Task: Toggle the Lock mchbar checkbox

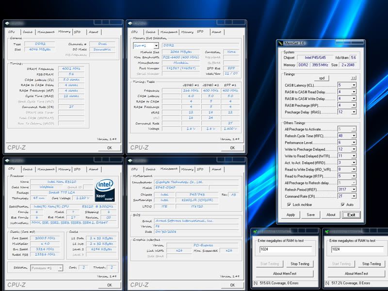Action: pos(289,205)
